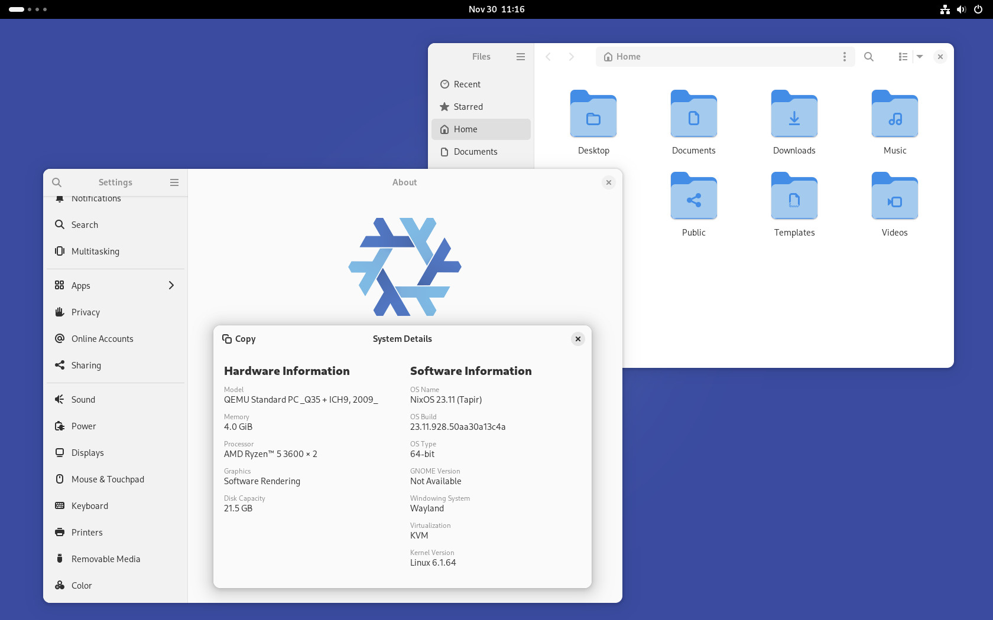
Task: Open the Music folder in Files
Action: 895,114
